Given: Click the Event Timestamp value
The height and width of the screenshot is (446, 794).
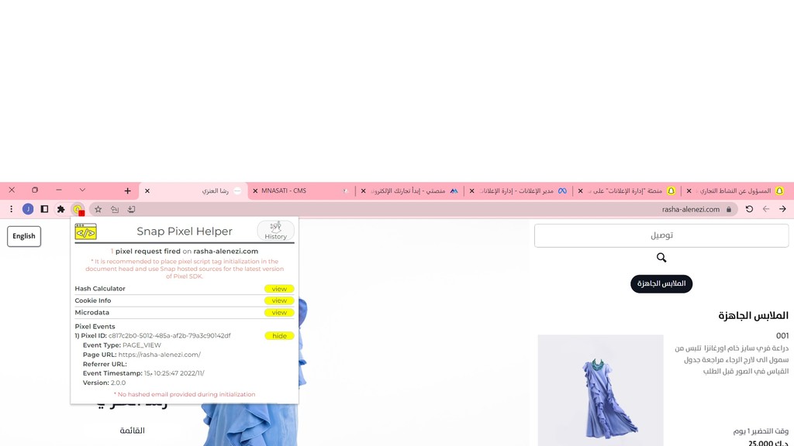Looking at the screenshot, I should tap(174, 373).
